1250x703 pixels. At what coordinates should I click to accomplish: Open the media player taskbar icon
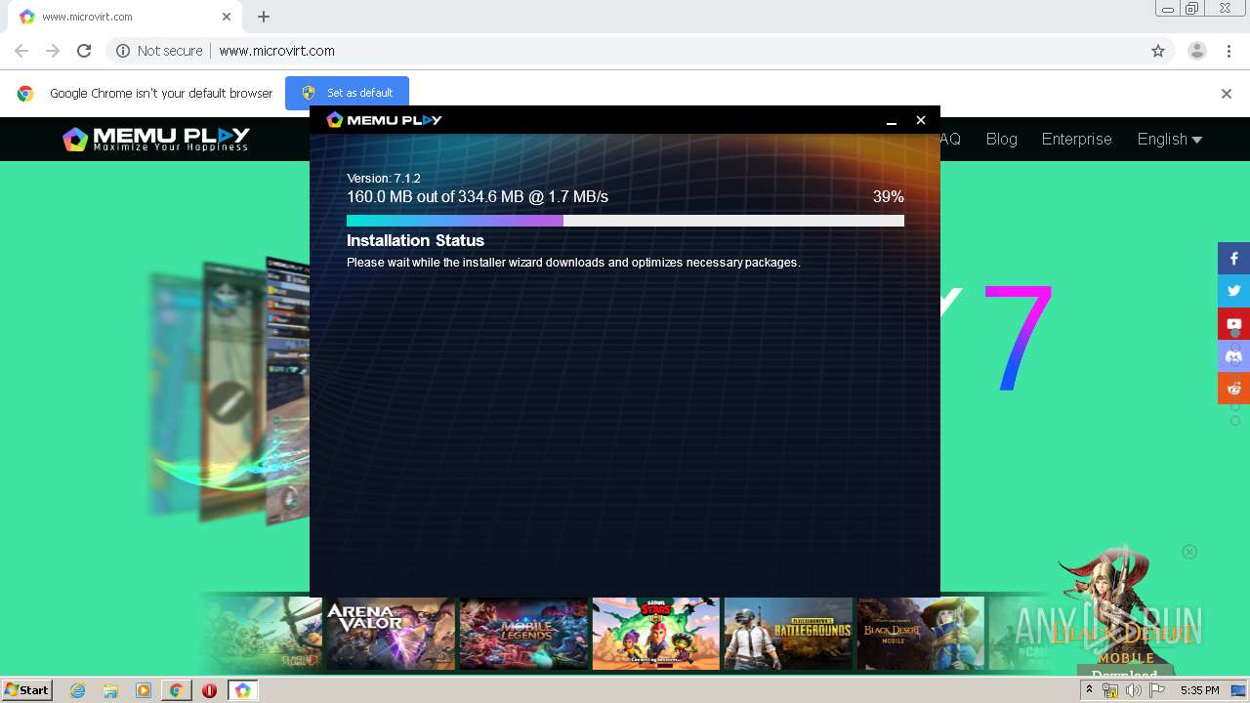(144, 690)
